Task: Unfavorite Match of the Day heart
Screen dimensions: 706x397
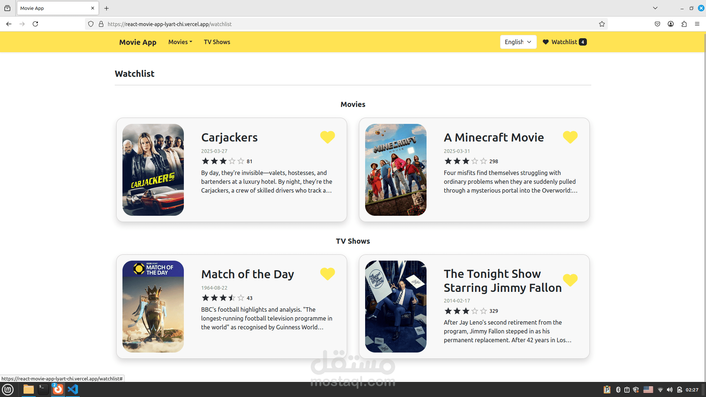Action: (327, 274)
